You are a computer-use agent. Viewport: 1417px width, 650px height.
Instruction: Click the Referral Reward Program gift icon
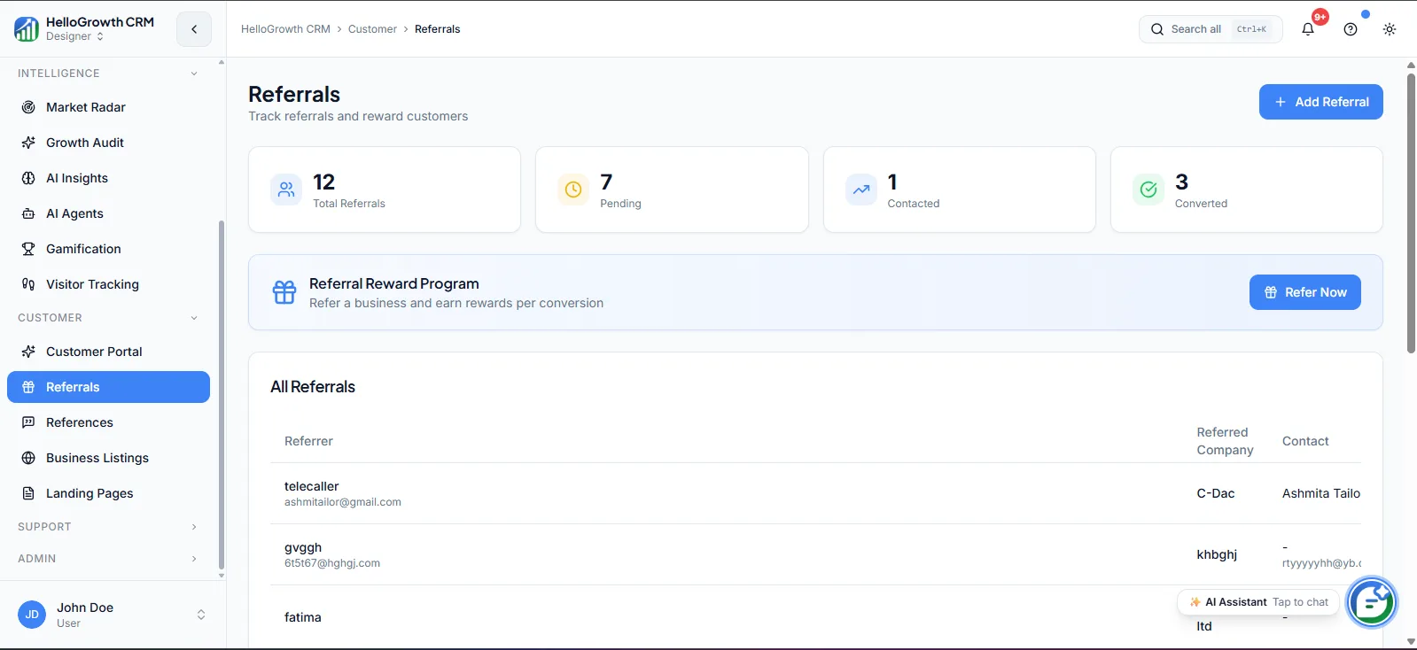pos(284,292)
